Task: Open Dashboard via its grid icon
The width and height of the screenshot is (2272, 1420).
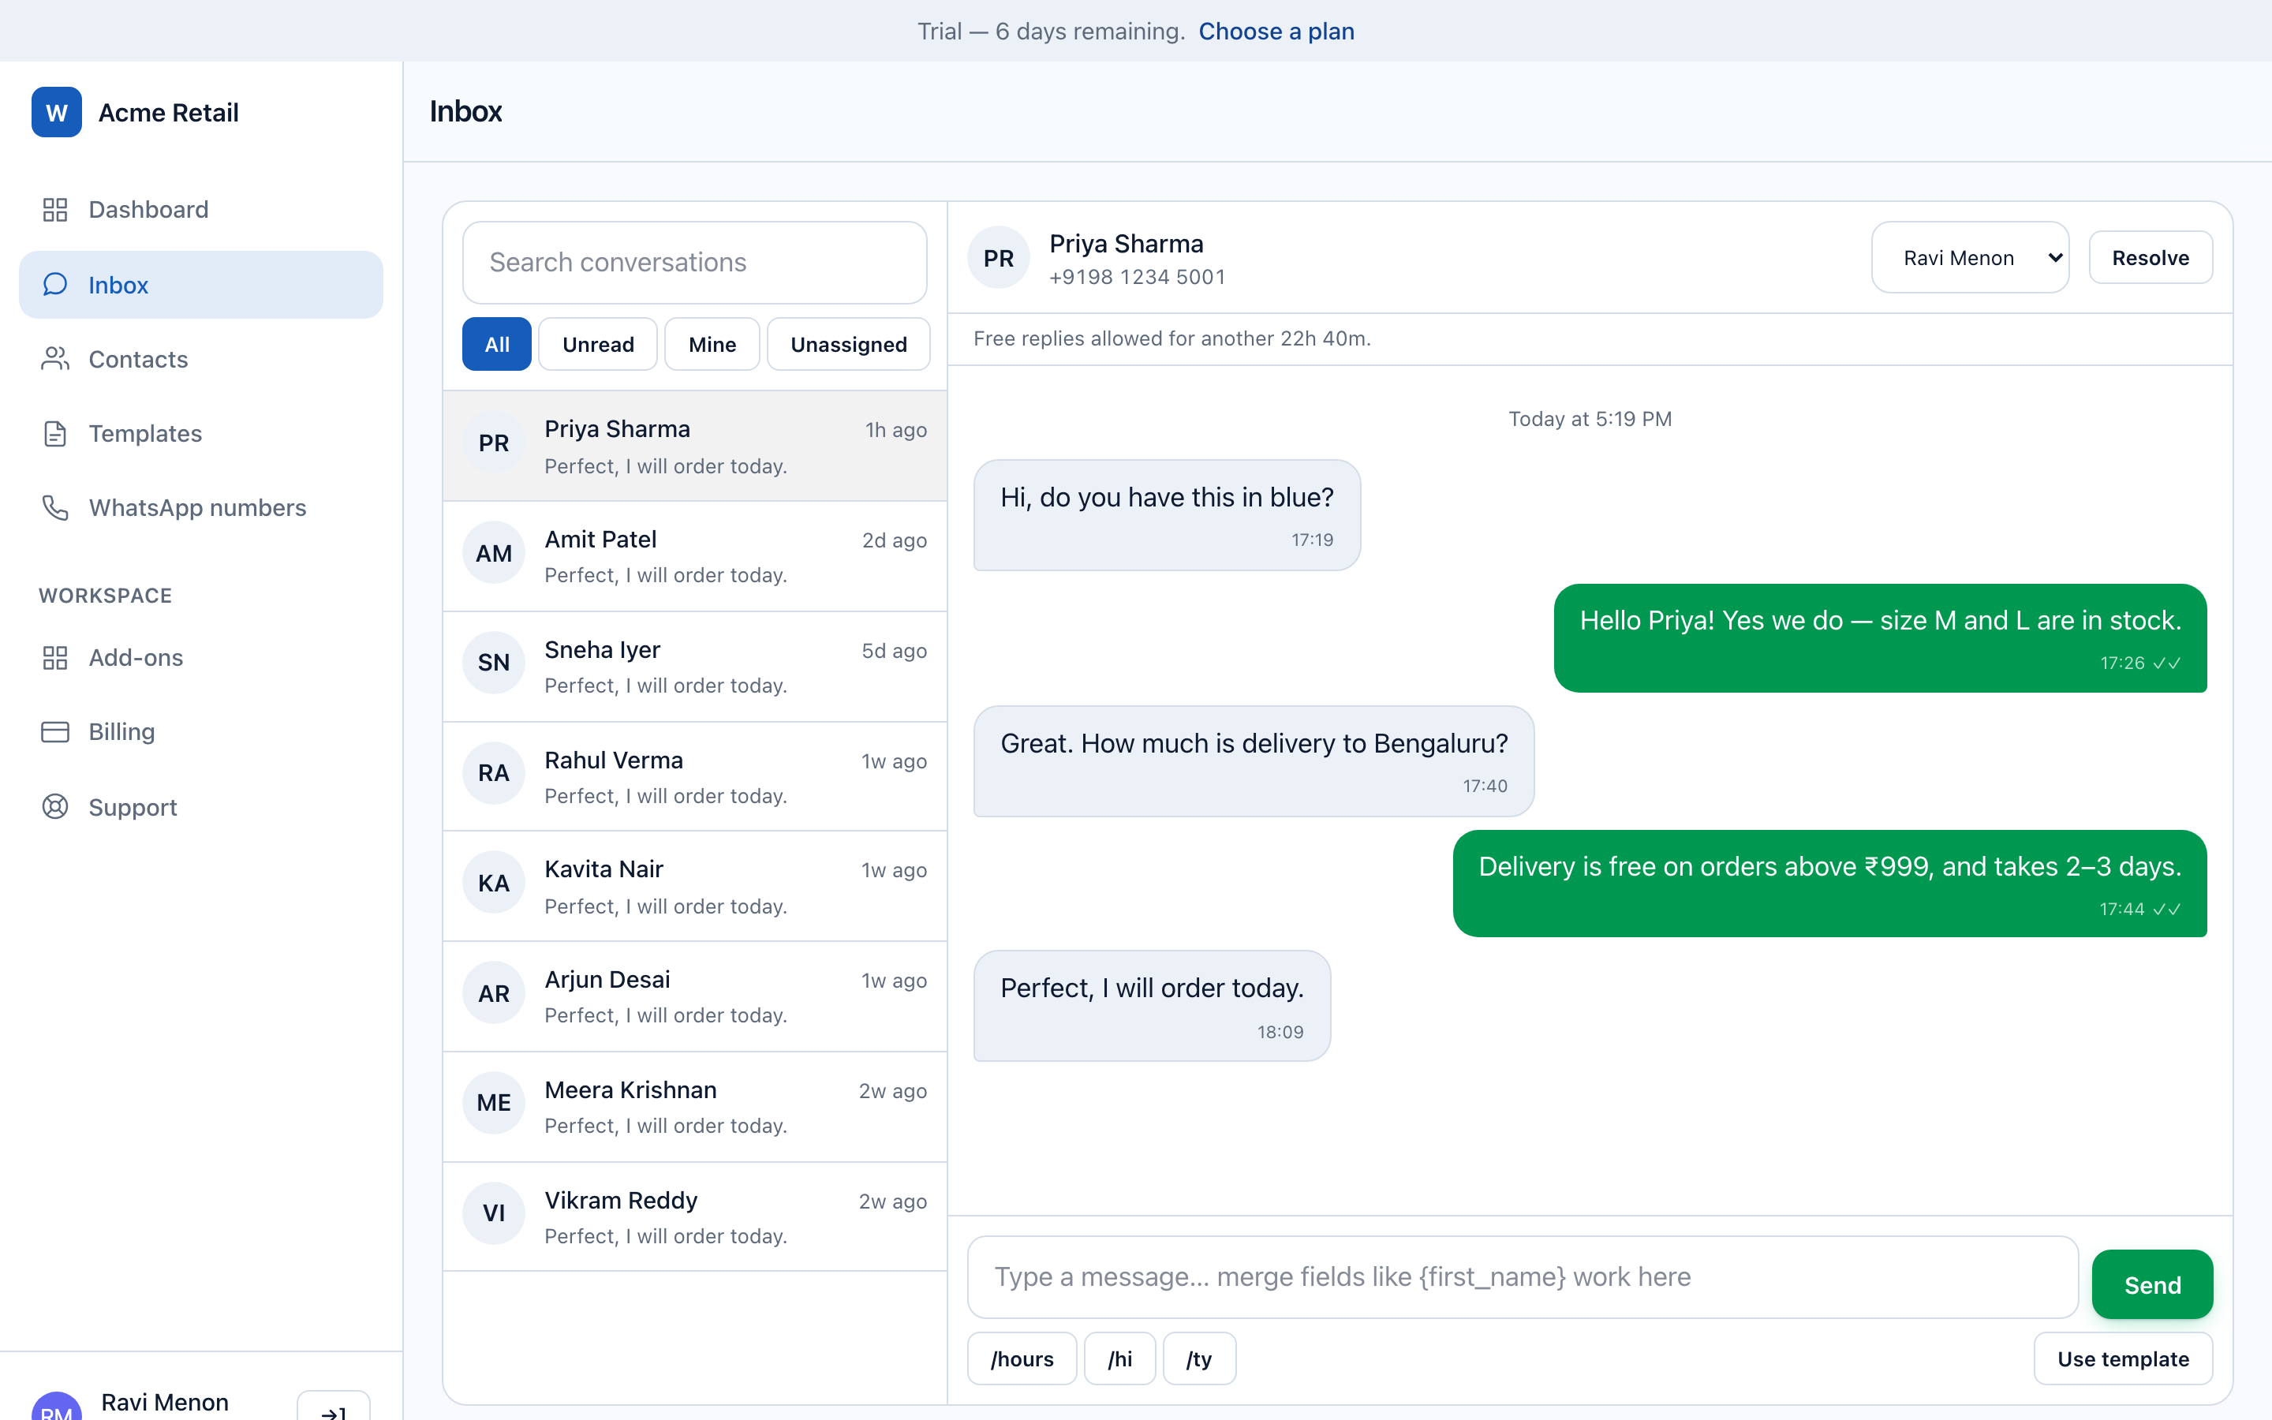Action: pyautogui.click(x=55, y=209)
